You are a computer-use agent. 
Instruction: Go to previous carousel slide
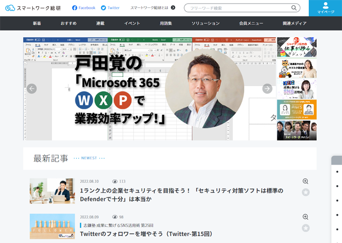[x=32, y=89]
